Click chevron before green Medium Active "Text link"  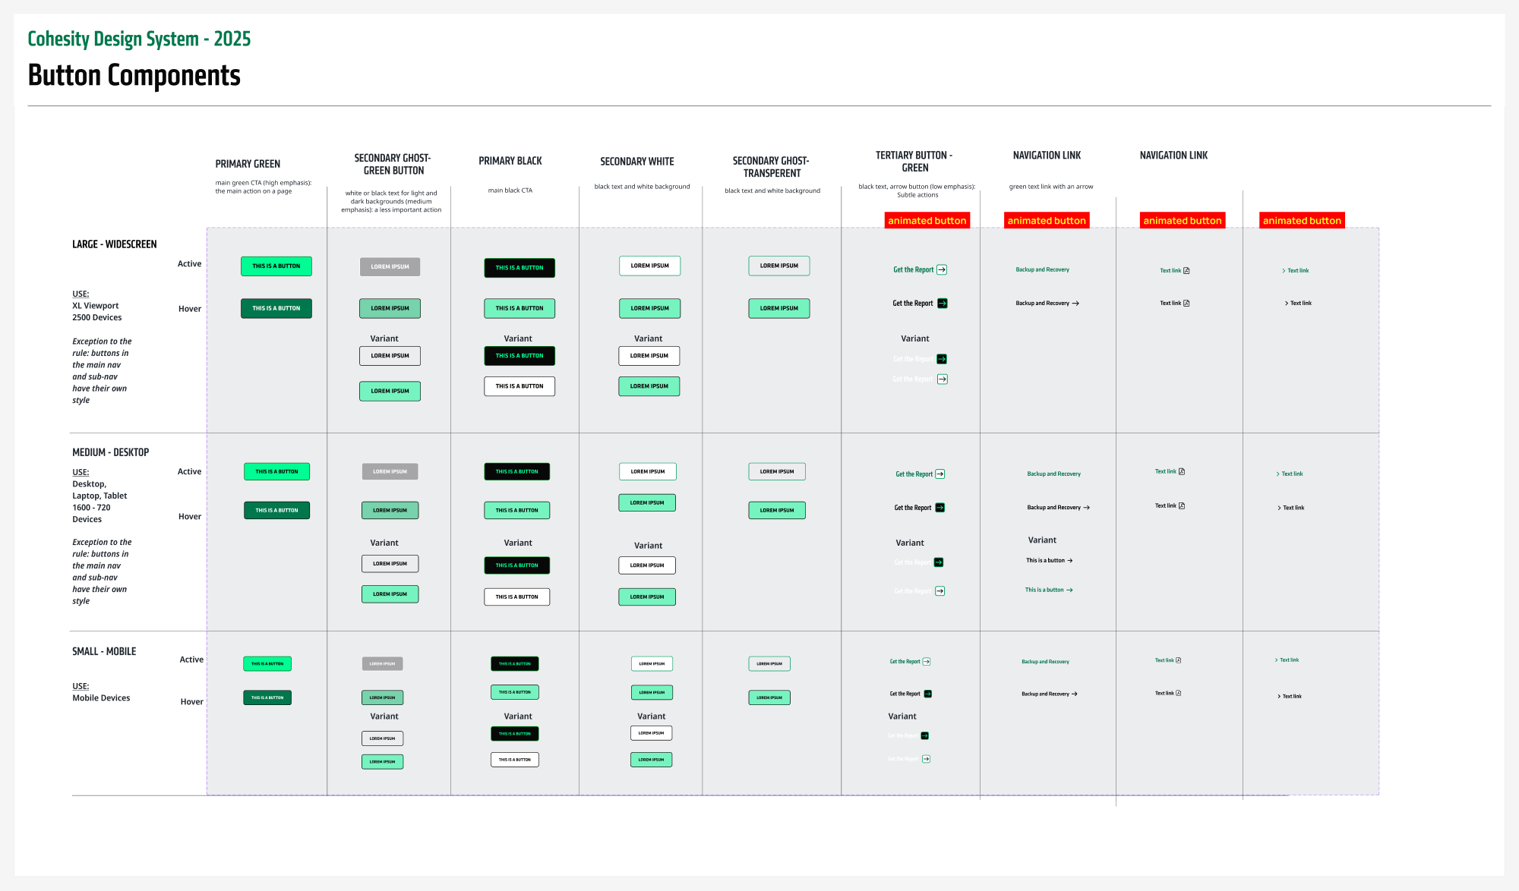pos(1278,474)
